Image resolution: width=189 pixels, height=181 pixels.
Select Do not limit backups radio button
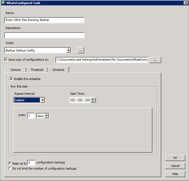(10, 168)
